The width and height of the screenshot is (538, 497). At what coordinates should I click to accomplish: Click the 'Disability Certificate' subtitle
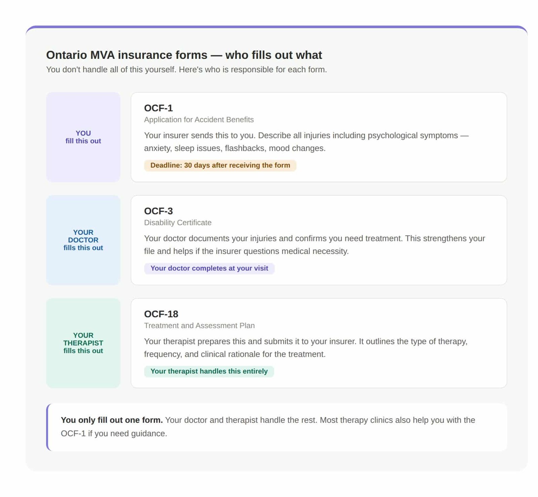click(178, 223)
